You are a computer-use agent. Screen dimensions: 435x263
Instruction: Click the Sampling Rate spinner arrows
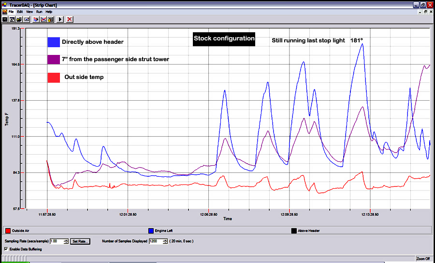click(66, 241)
